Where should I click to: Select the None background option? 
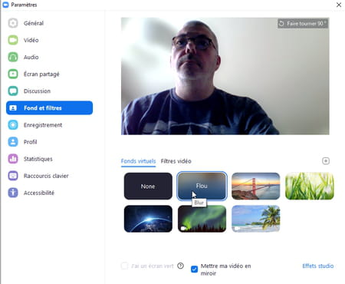click(x=148, y=186)
